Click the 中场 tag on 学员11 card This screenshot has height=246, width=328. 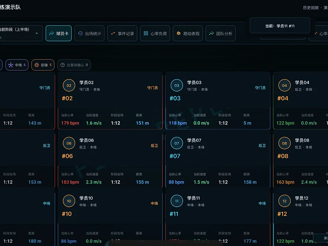(262, 203)
